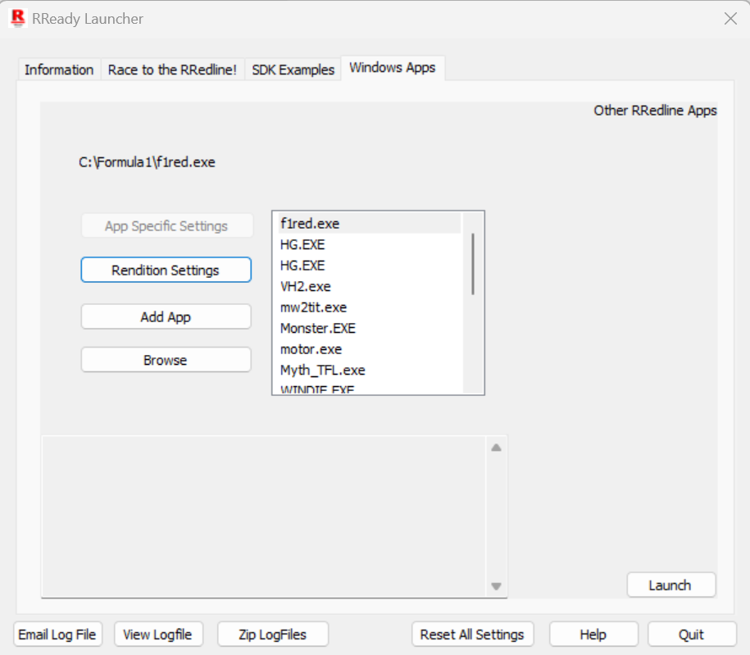Image resolution: width=750 pixels, height=655 pixels.
Task: Select Myth_TFL.exe in the app list
Action: tap(369, 371)
